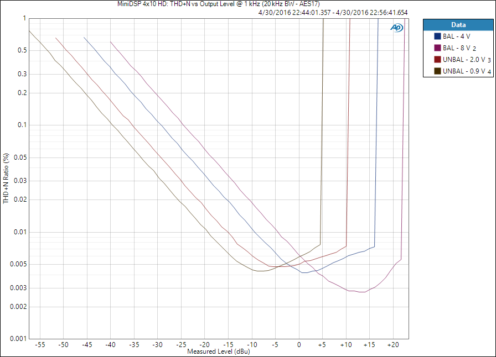The image size is (496, 357).
Task: Click the y-axis tick label '0.001'
Action: pyautogui.click(x=18, y=339)
